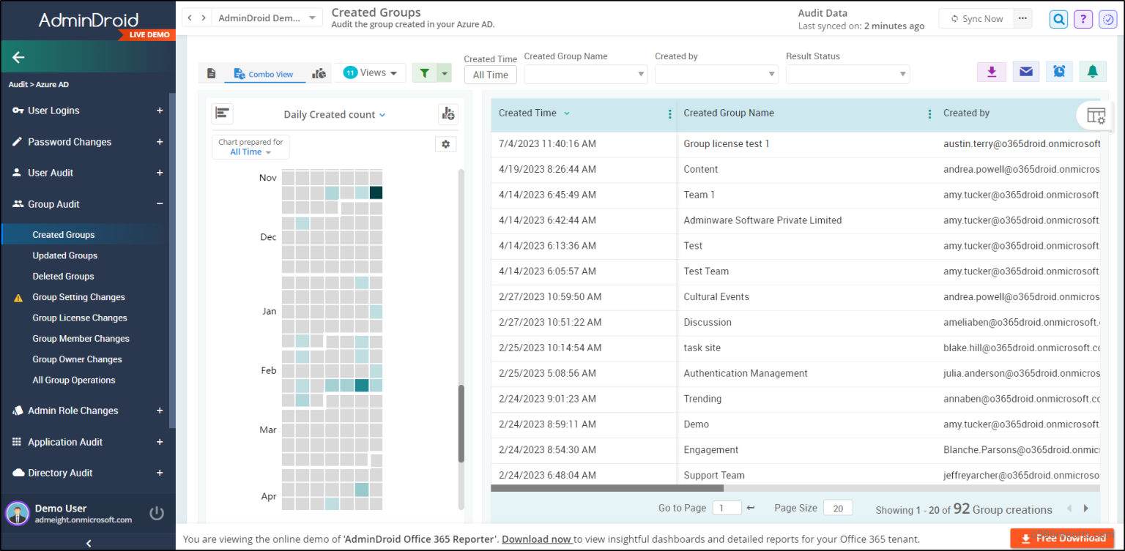
Task: Expand the Application Audit section
Action: pyautogui.click(x=160, y=442)
